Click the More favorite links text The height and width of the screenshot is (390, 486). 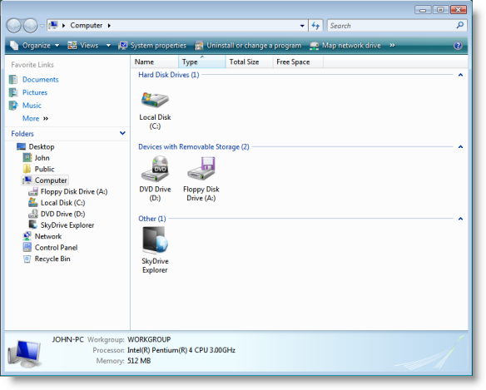(31, 119)
